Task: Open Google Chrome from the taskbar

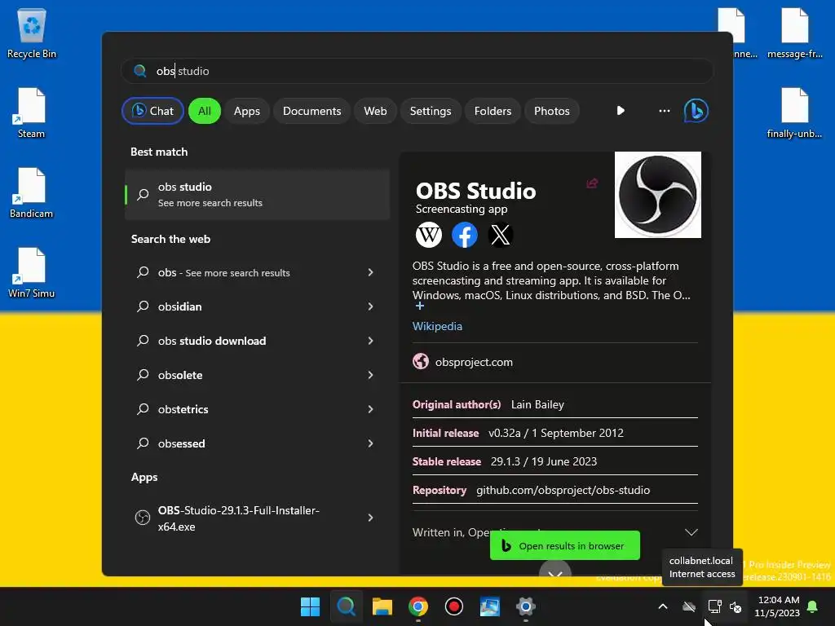Action: (418, 606)
